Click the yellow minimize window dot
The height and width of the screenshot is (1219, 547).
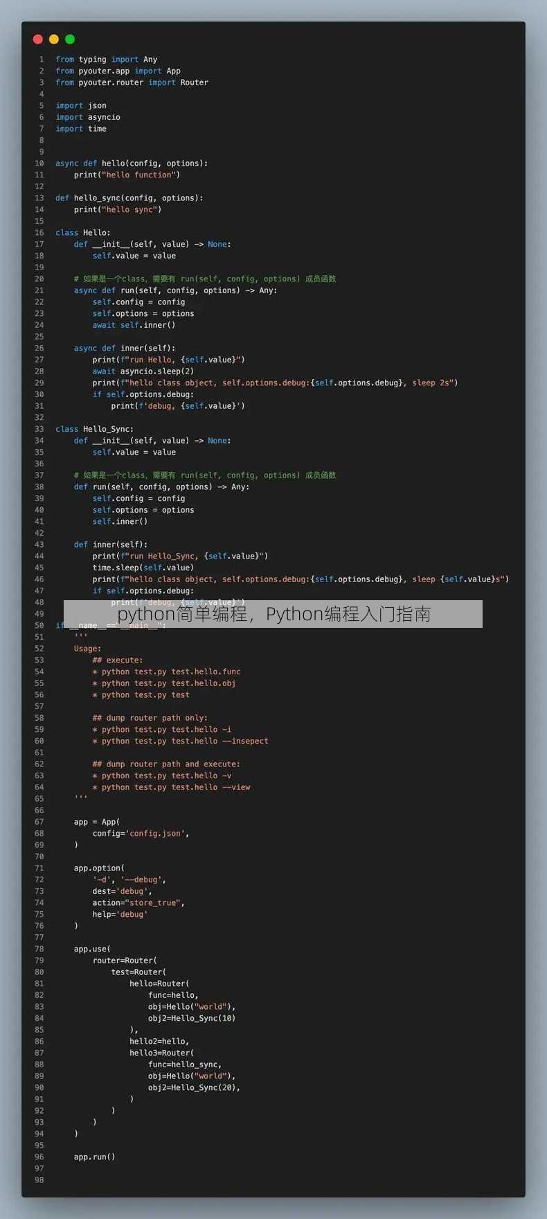54,40
